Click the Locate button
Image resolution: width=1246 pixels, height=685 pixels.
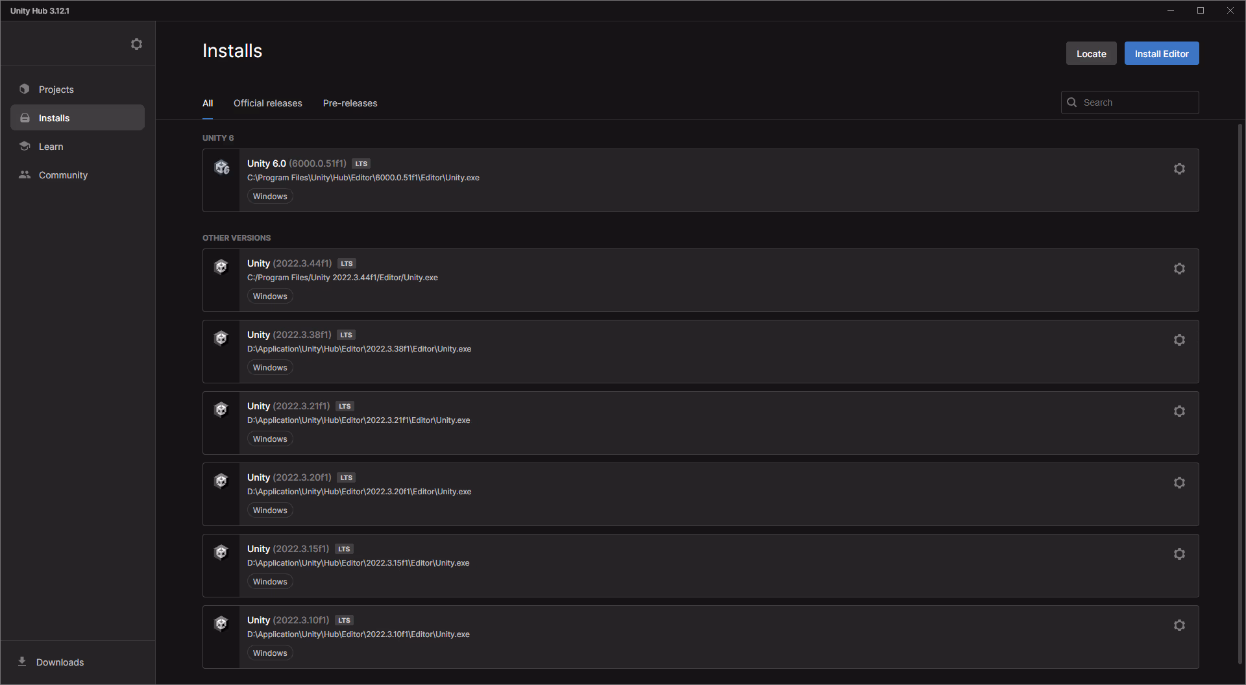[x=1091, y=54]
